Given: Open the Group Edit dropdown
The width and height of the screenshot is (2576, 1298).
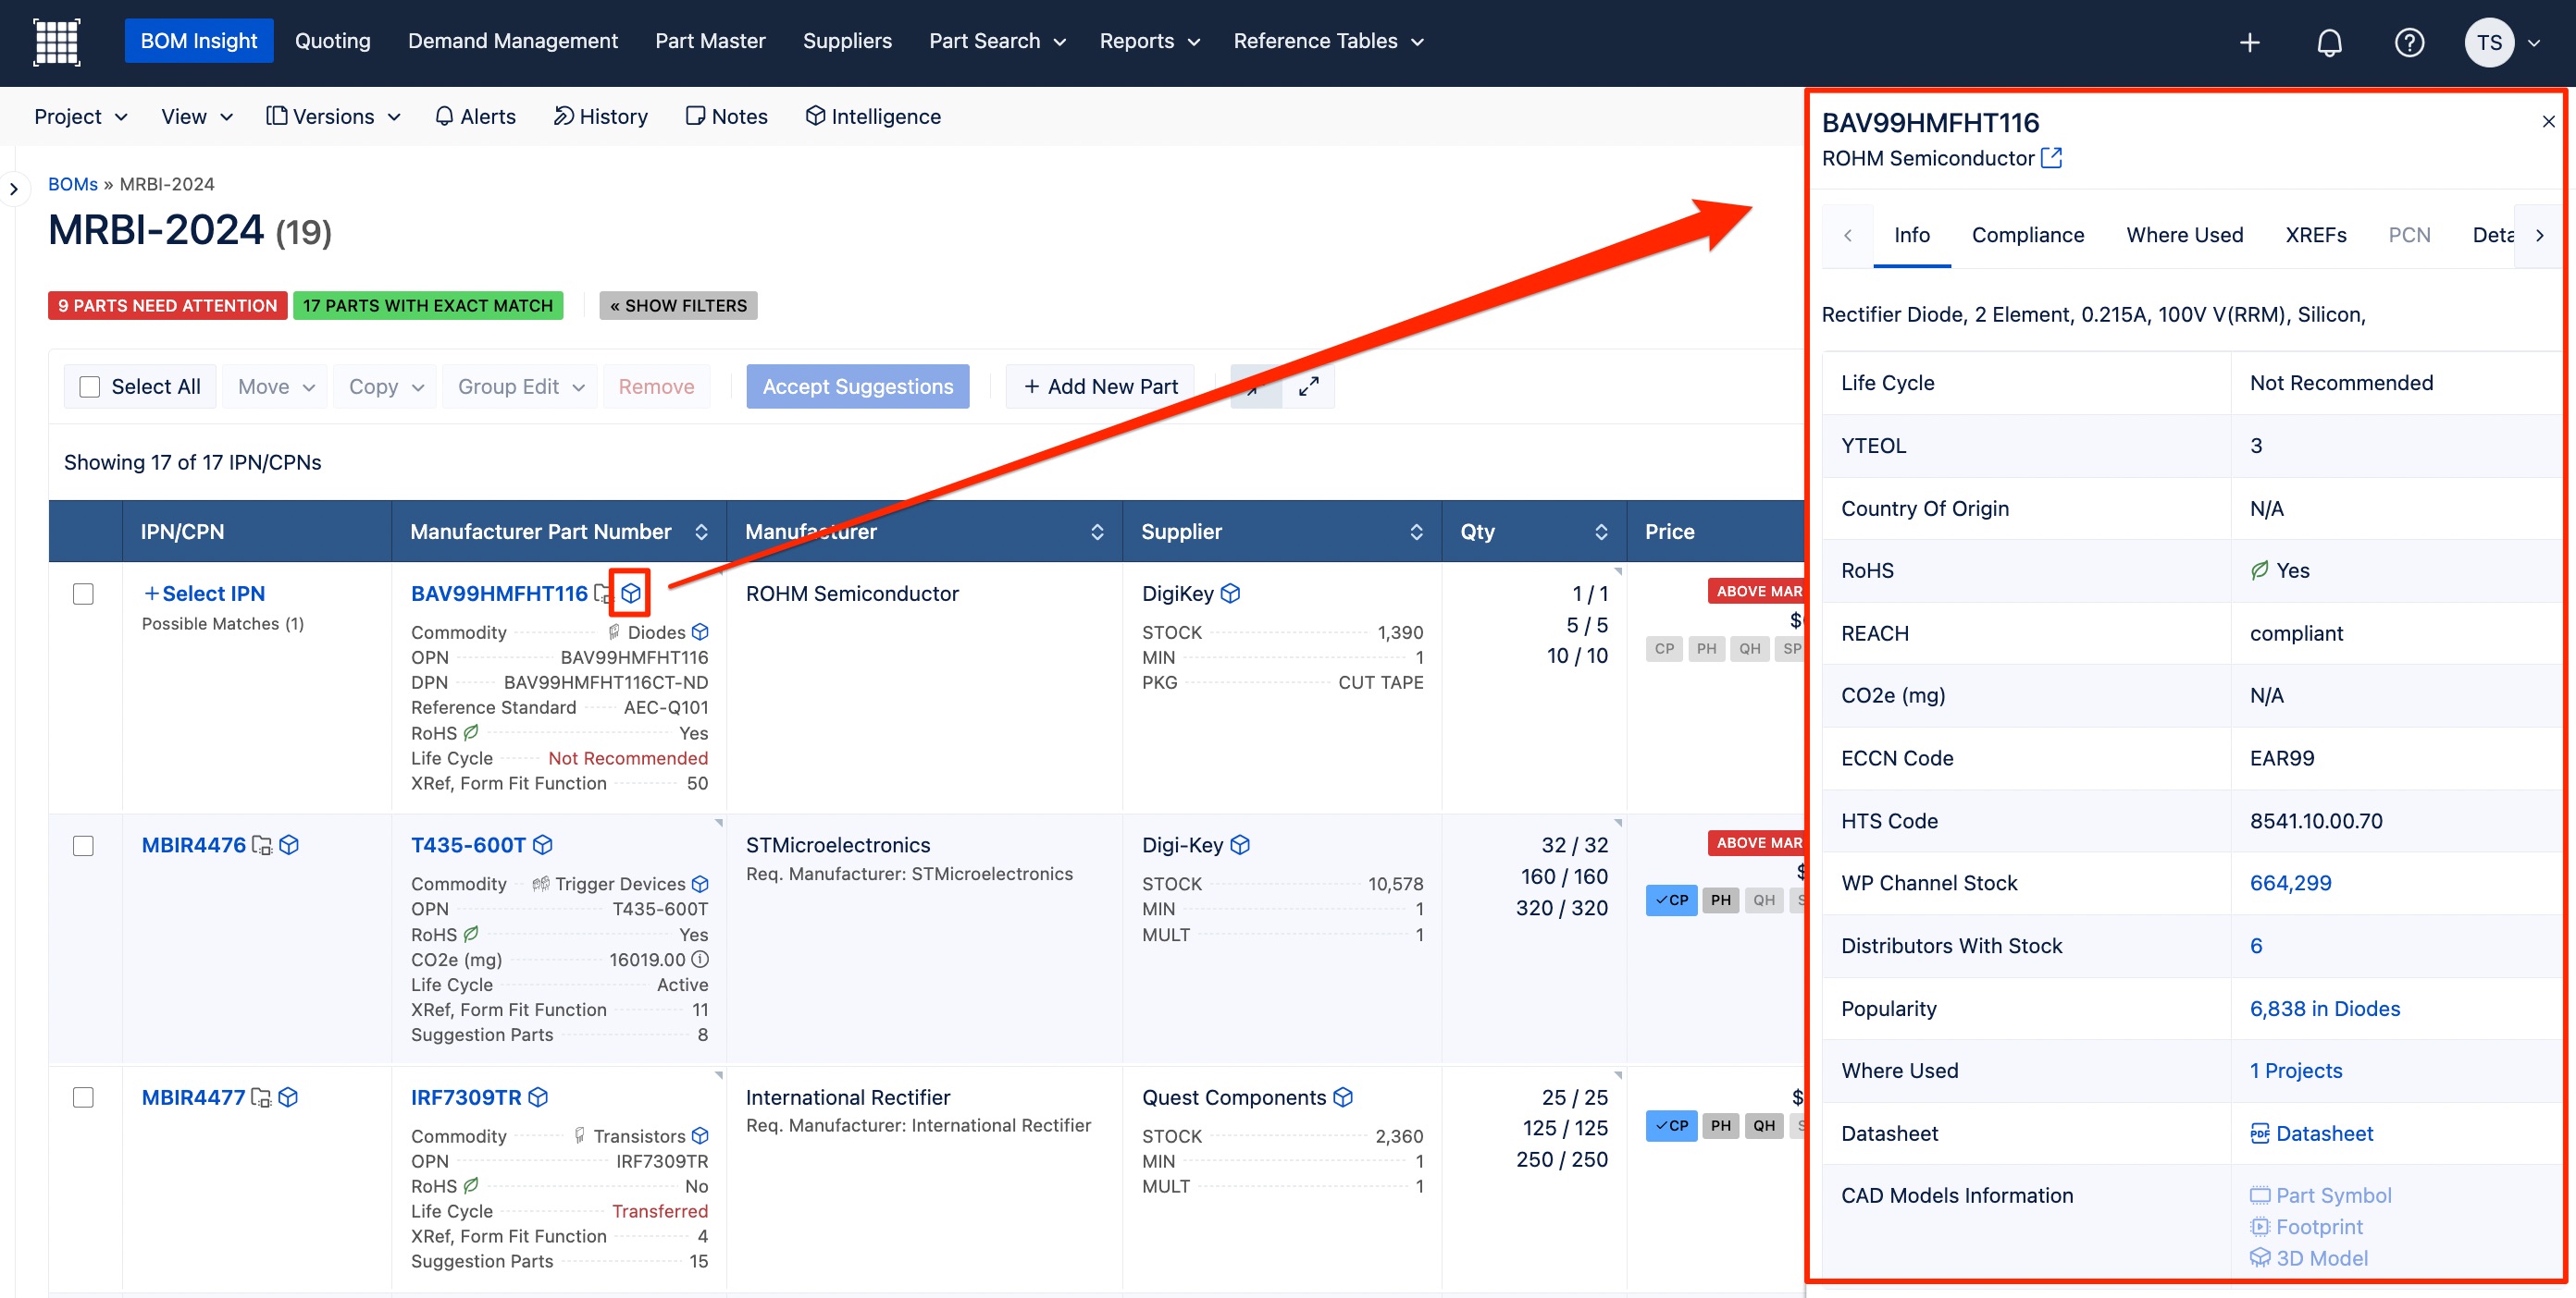Looking at the screenshot, I should pos(520,386).
